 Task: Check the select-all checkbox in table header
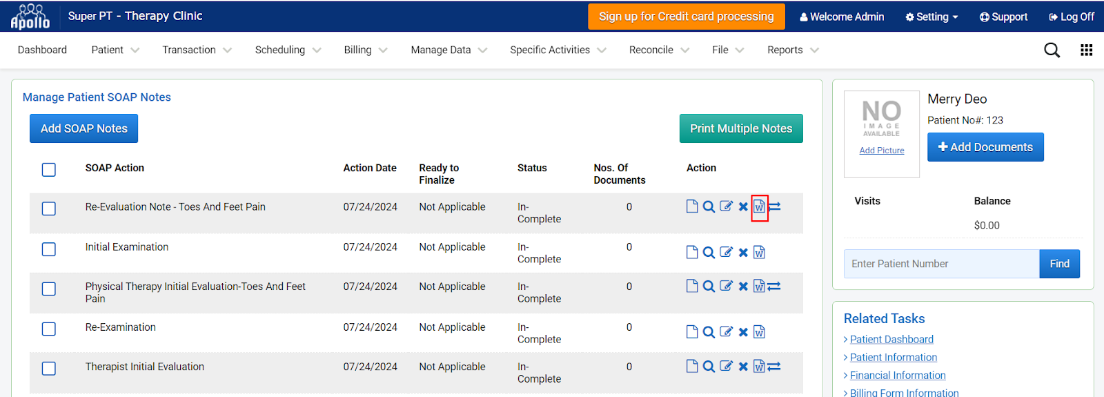(x=49, y=169)
